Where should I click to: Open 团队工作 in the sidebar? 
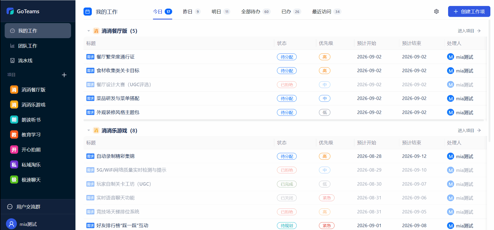tap(38, 46)
